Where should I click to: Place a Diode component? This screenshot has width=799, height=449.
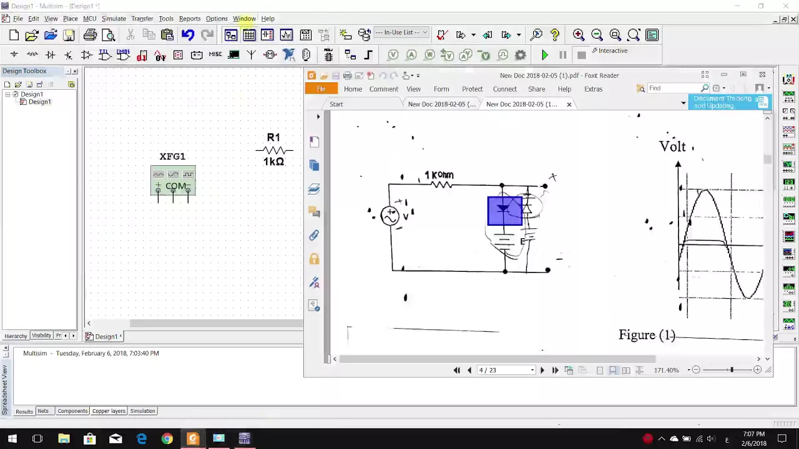click(x=50, y=55)
